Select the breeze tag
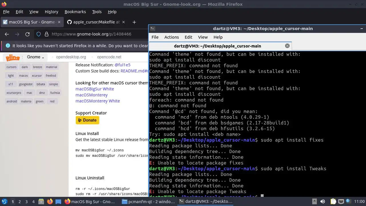Image resolution: width=366 pixels, height=206 pixels. point(37,67)
